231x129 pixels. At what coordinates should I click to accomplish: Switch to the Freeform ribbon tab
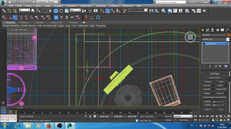point(24,23)
